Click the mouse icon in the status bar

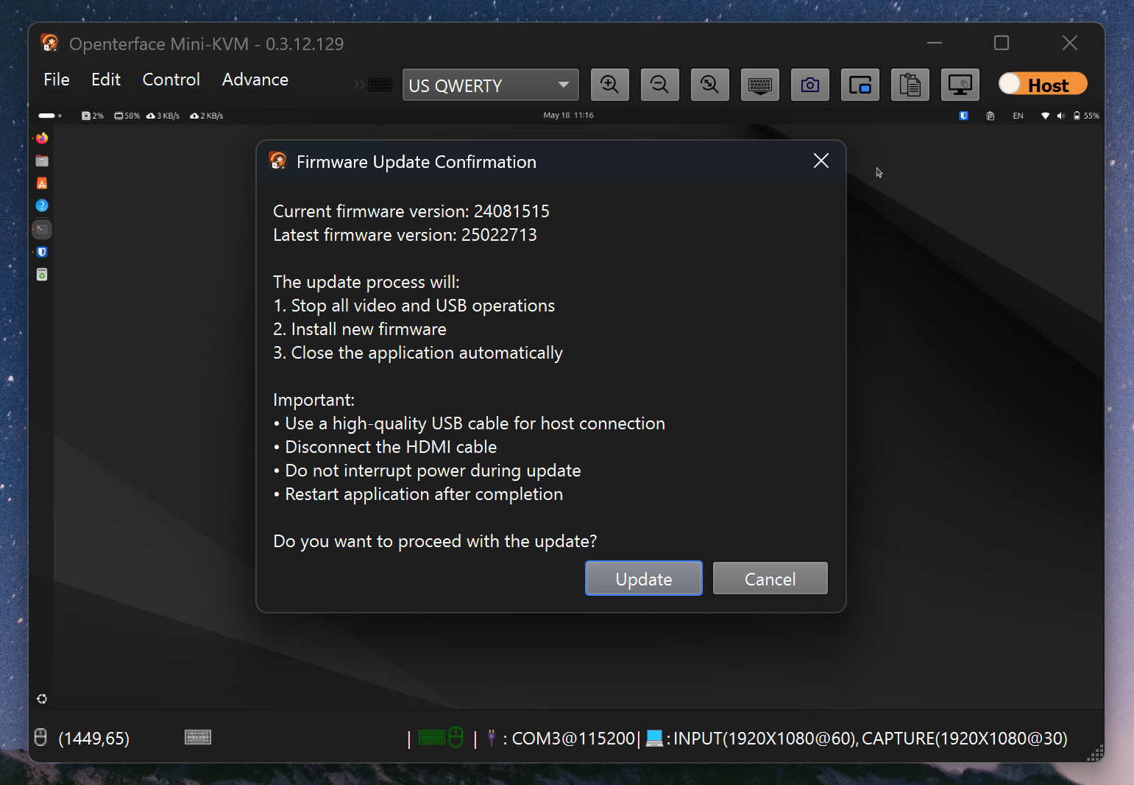(x=41, y=737)
